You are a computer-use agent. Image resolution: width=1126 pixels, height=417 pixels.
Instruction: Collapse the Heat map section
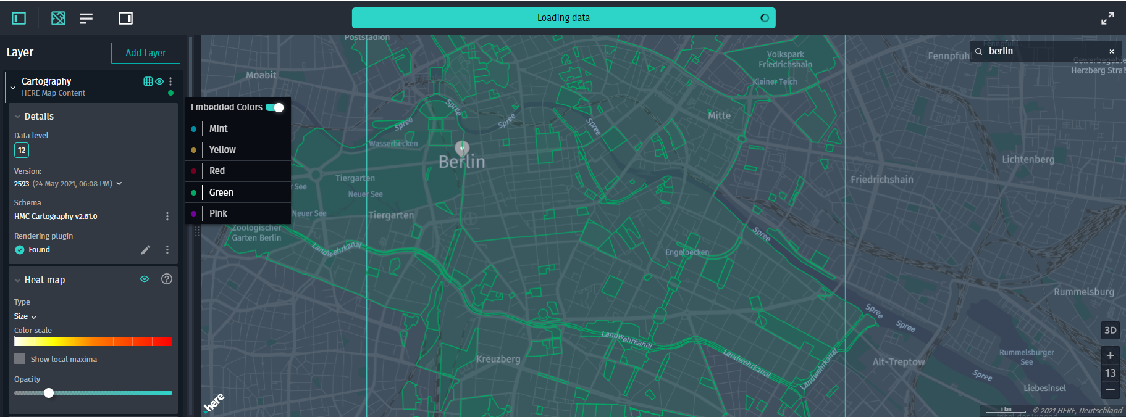click(18, 280)
